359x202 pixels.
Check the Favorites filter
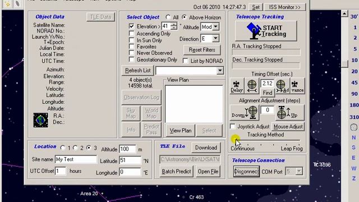tap(131, 47)
